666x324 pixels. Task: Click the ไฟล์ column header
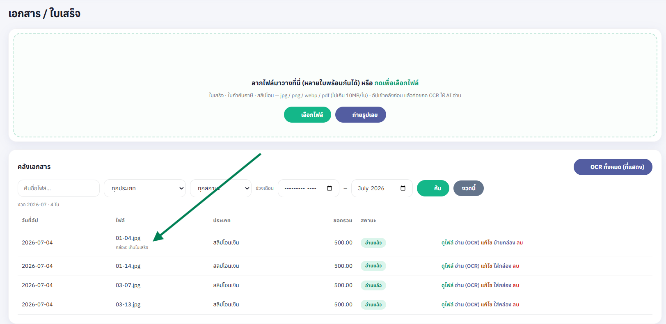[120, 220]
